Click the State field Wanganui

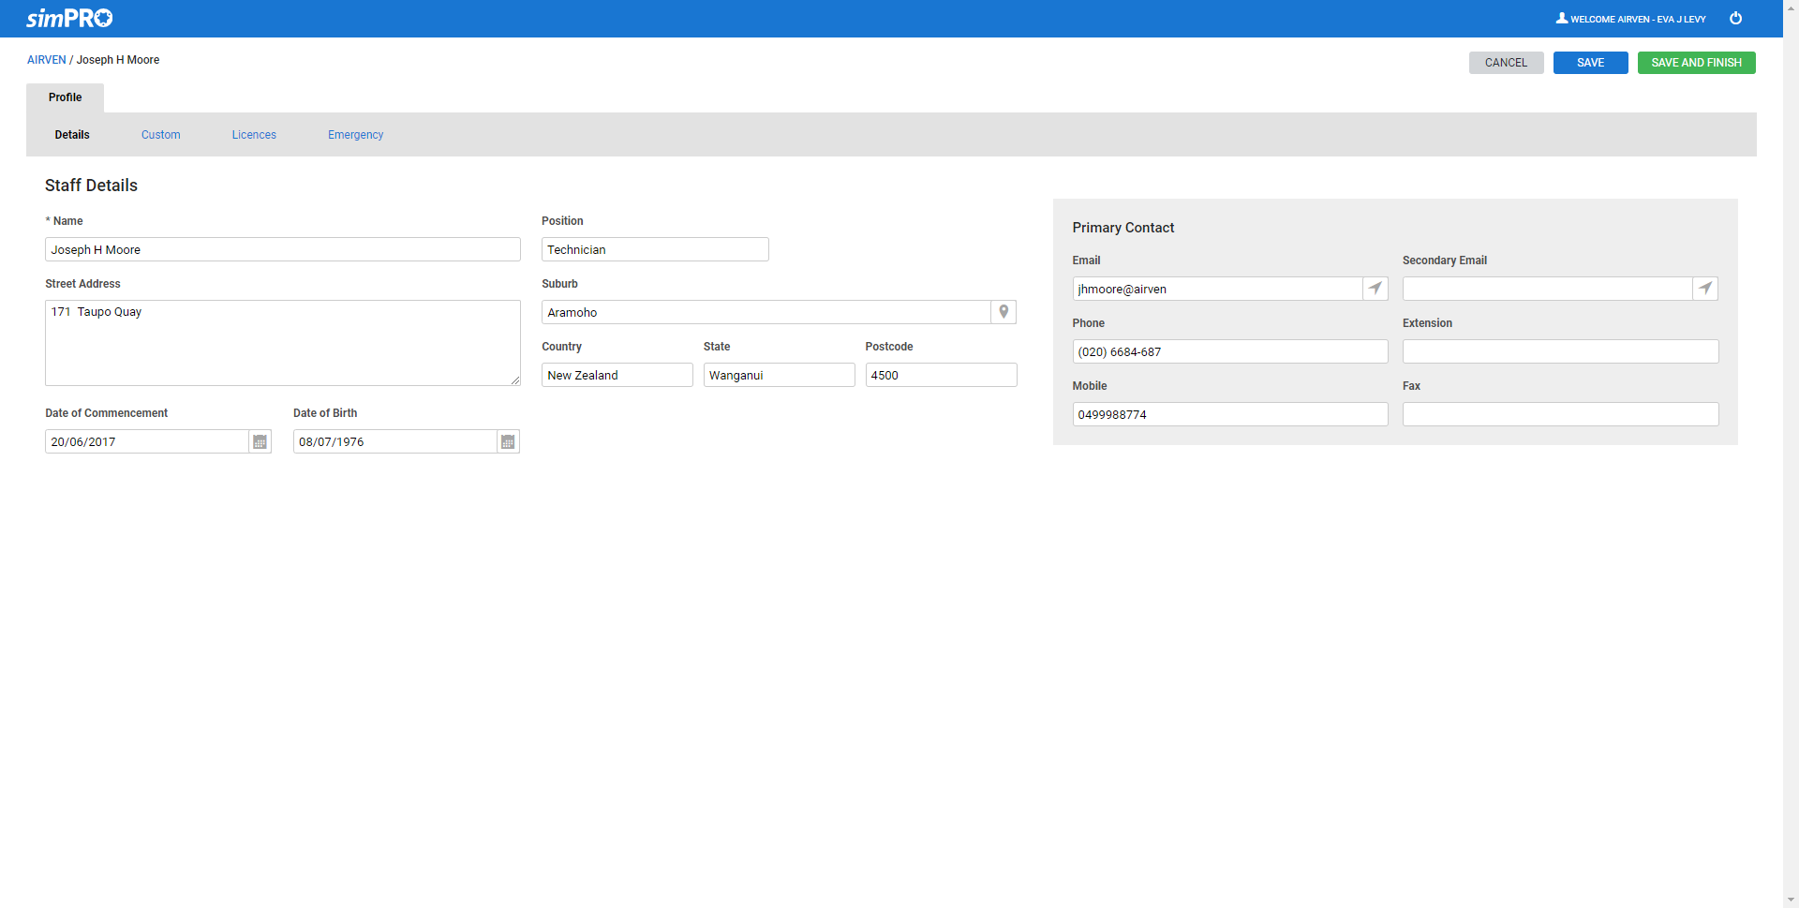780,375
